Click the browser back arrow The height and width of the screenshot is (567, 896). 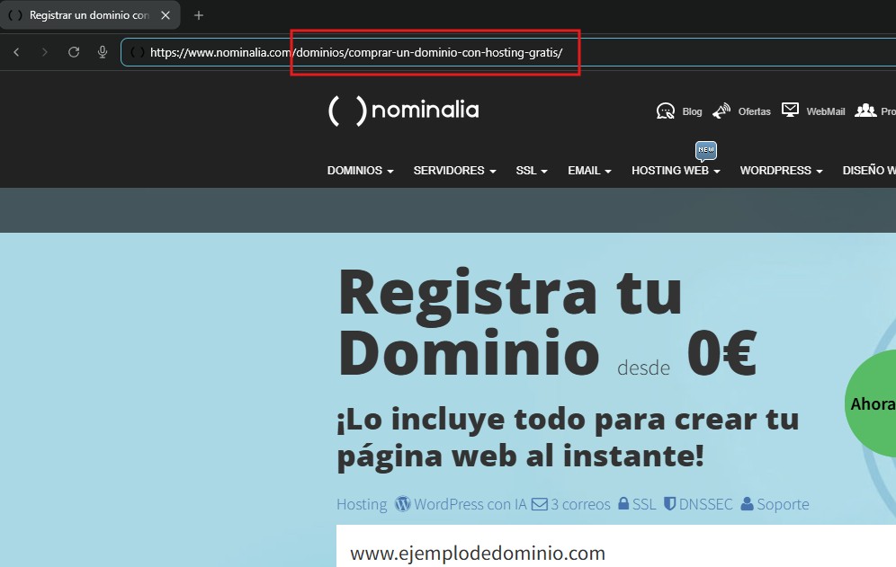16,52
